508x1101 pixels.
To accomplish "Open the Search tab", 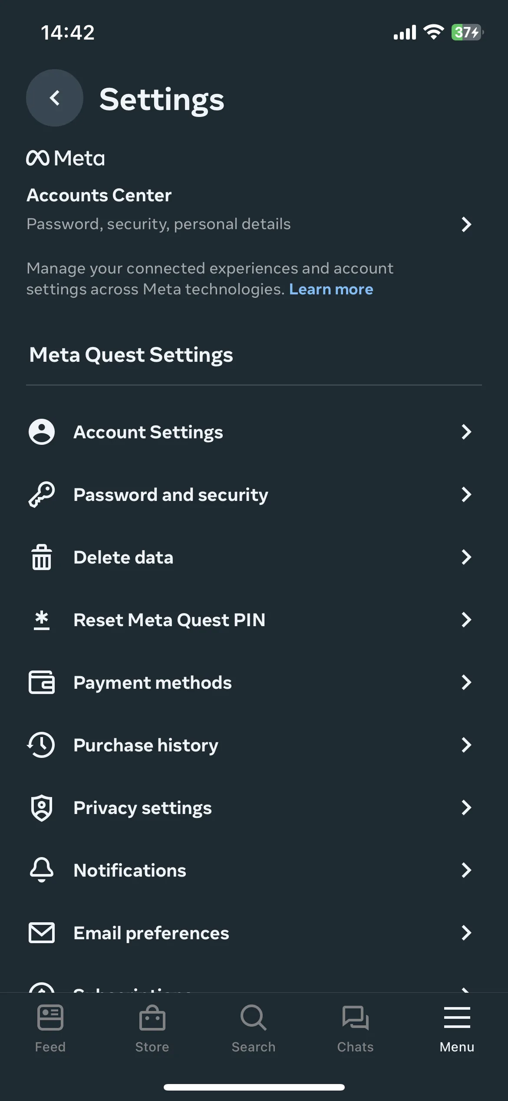I will (x=254, y=1029).
